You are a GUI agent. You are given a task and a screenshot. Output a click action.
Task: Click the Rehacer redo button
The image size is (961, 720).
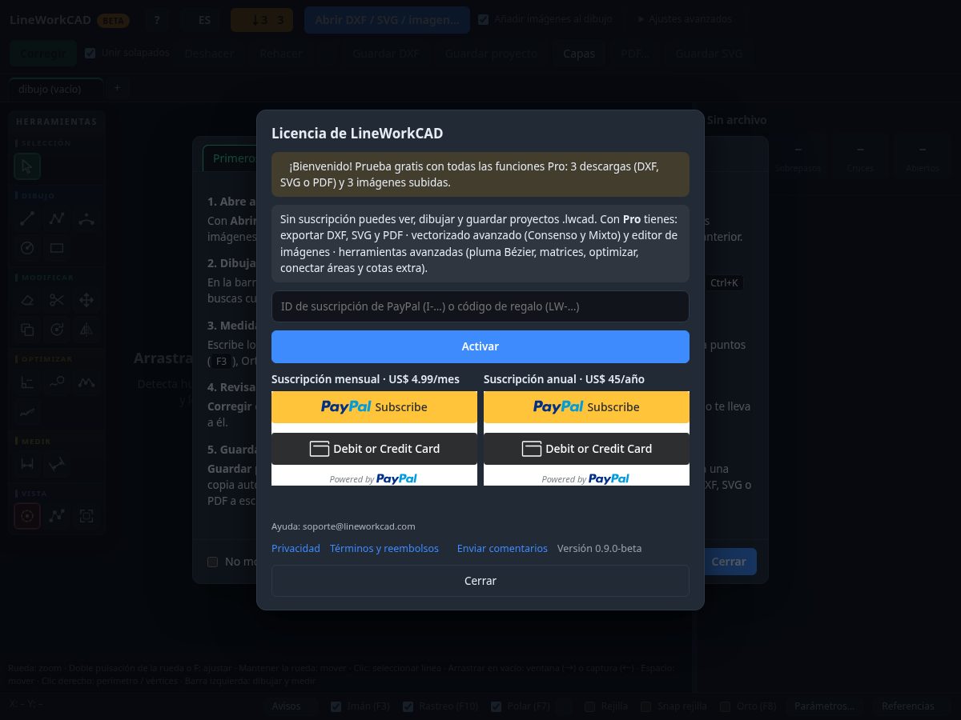point(281,54)
